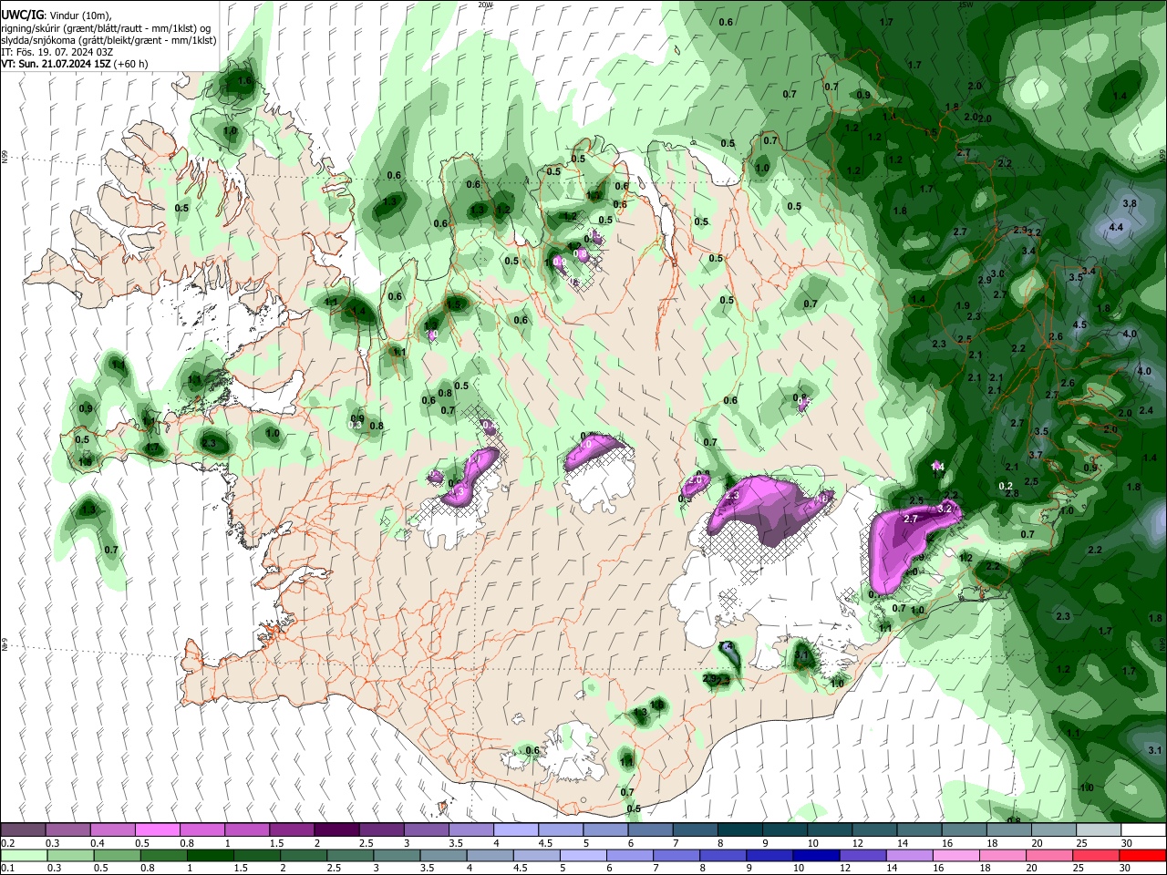Pick the dark purple 2 swatch, upper legend row
The height and width of the screenshot is (875, 1167).
pos(336,829)
